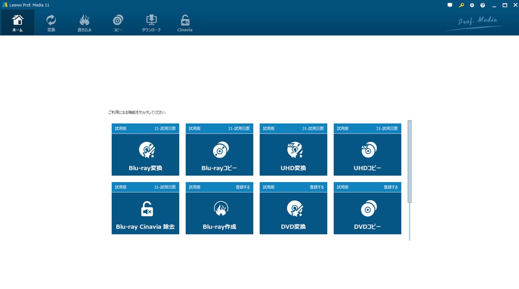Click the yellow key registration icon

tap(461, 5)
